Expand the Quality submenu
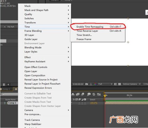The width and height of the screenshot is (148, 128). (45, 14)
